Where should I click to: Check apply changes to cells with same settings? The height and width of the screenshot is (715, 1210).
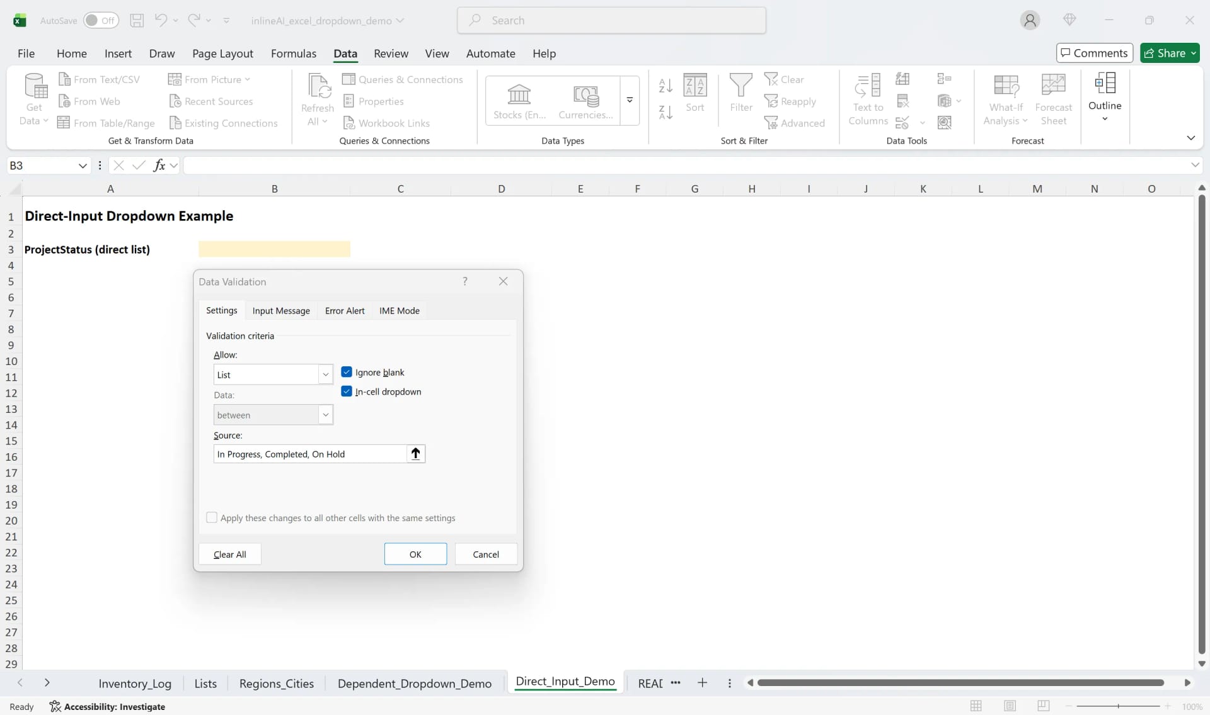212,517
